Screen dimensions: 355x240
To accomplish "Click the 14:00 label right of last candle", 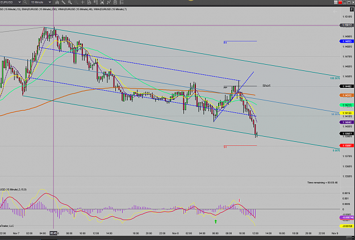I will click(x=268, y=233).
